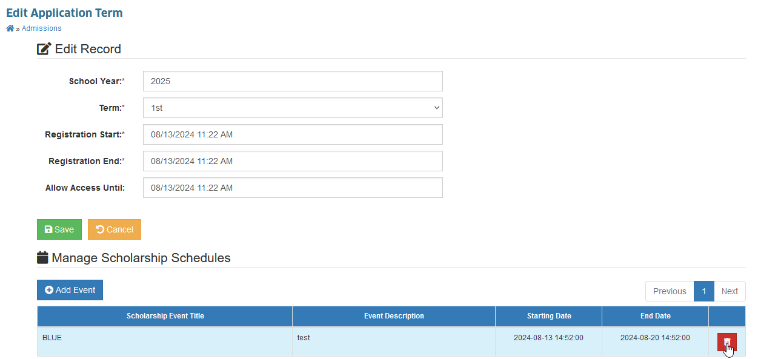Click Event Description column header
778x359 pixels.
[394, 316]
